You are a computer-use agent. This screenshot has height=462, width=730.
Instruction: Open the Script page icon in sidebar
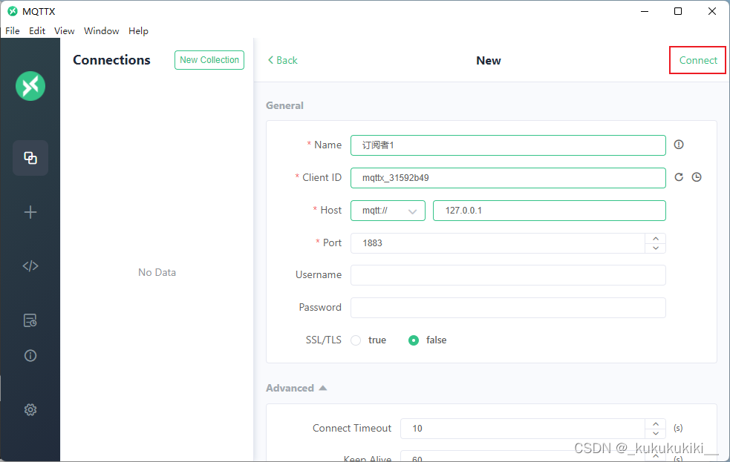(30, 266)
